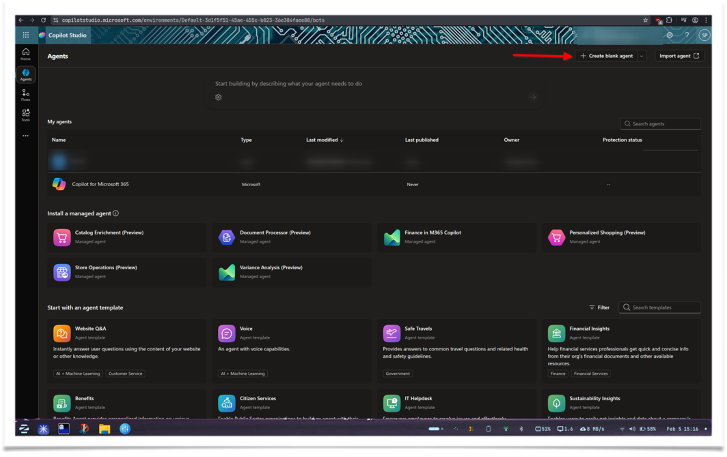
Task: Open the Copilot for Microsoft 365 agent
Action: point(101,184)
